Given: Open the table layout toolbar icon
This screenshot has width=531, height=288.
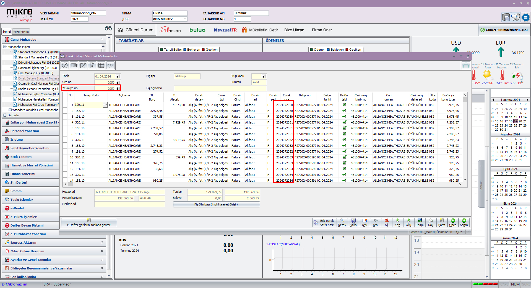Looking at the screenshot, I should pyautogui.click(x=101, y=65).
